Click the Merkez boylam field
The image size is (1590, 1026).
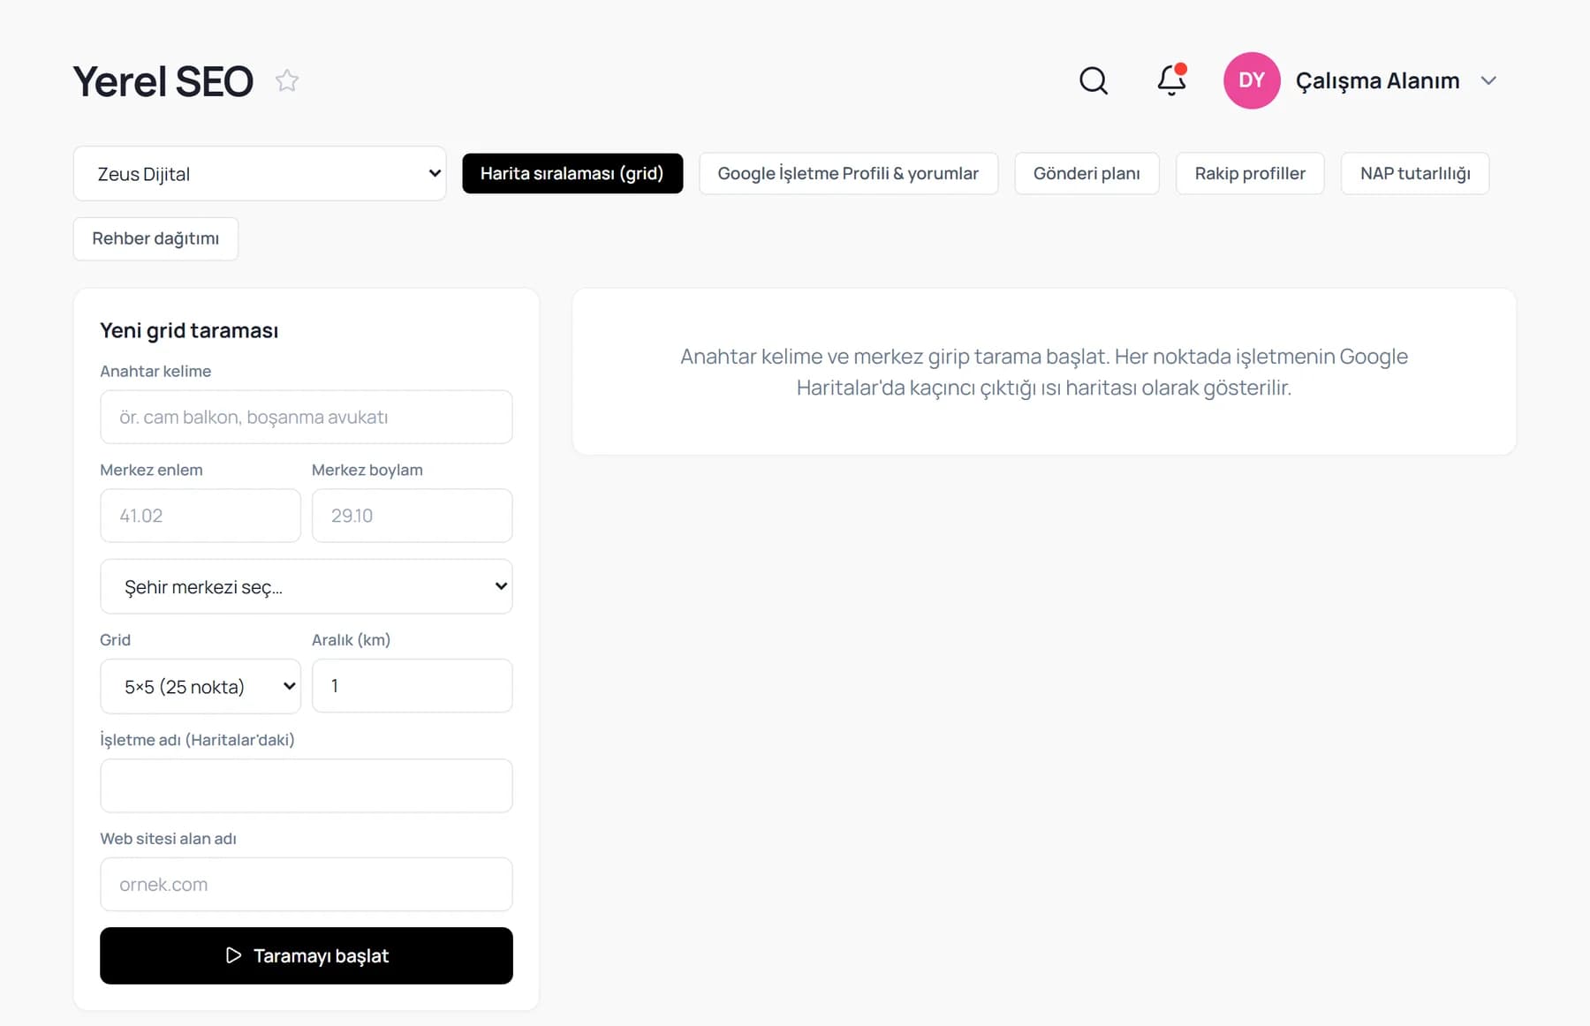pos(412,516)
